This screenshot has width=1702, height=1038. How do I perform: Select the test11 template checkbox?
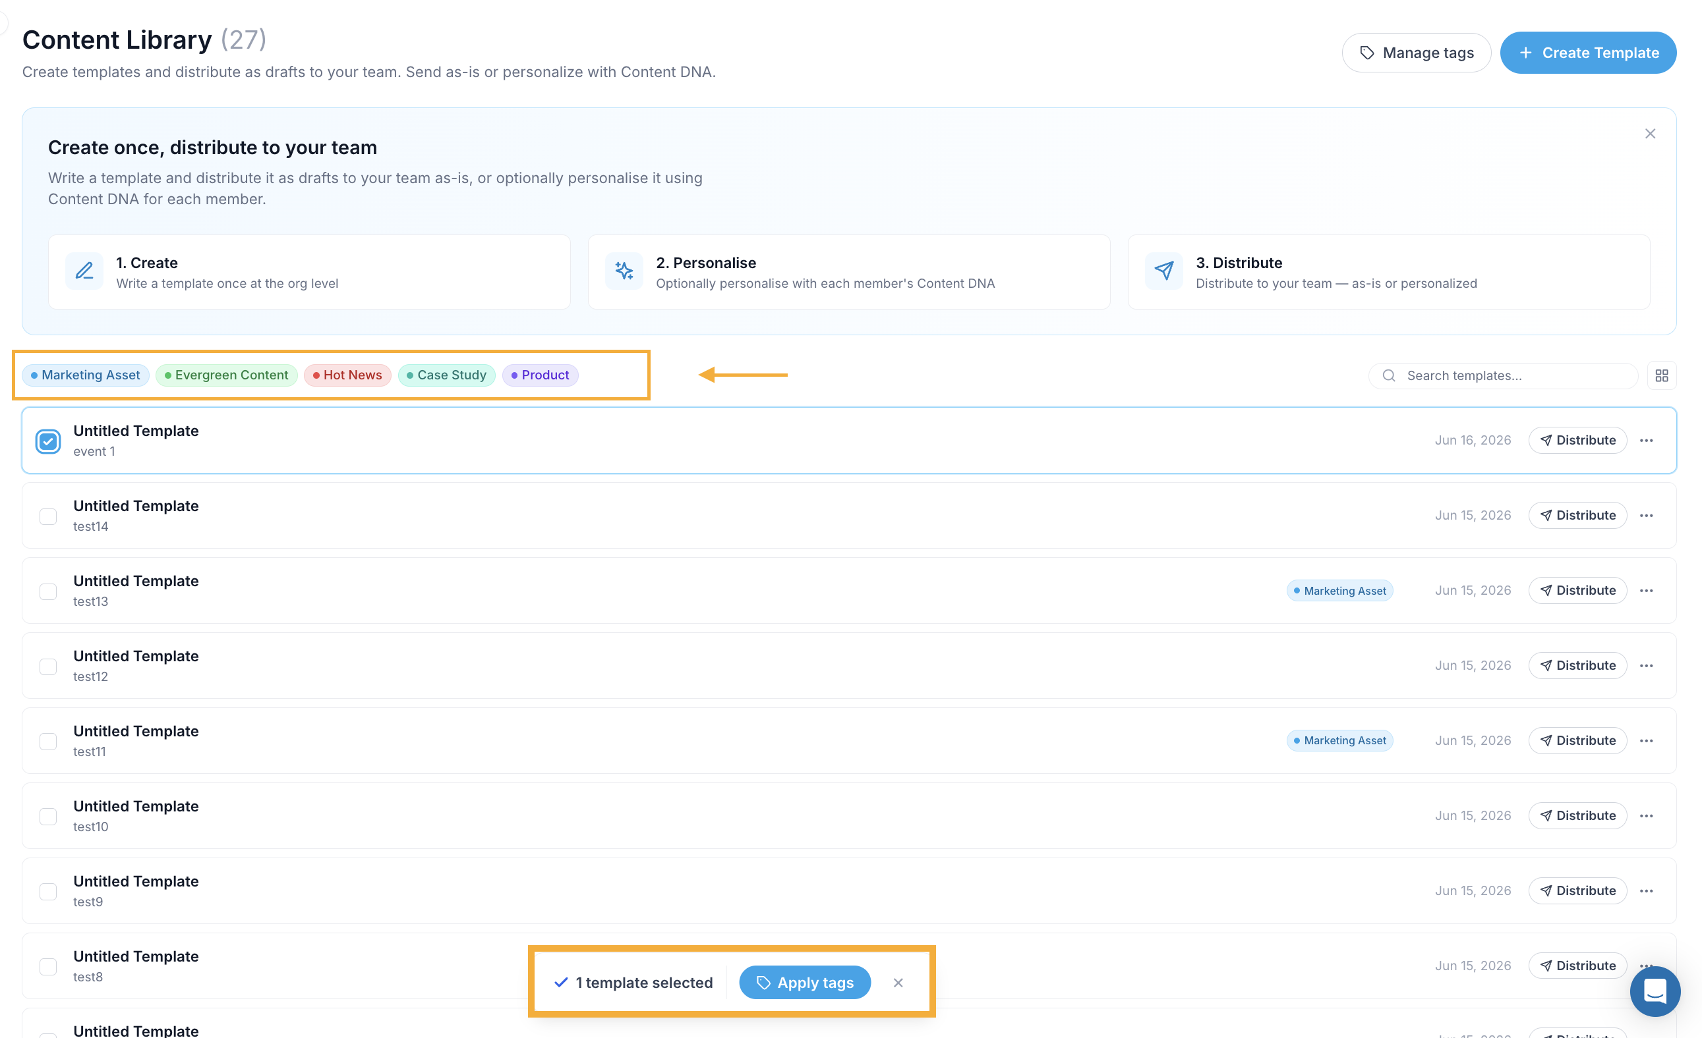coord(48,741)
